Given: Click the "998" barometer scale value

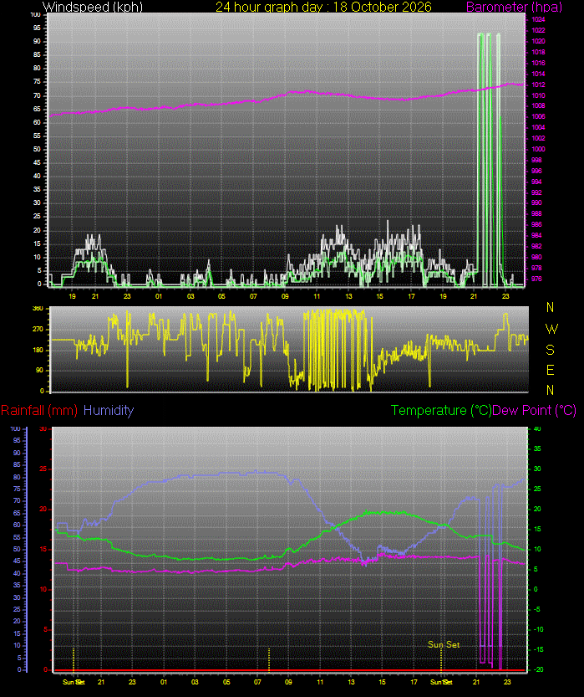Looking at the screenshot, I should click(x=536, y=160).
